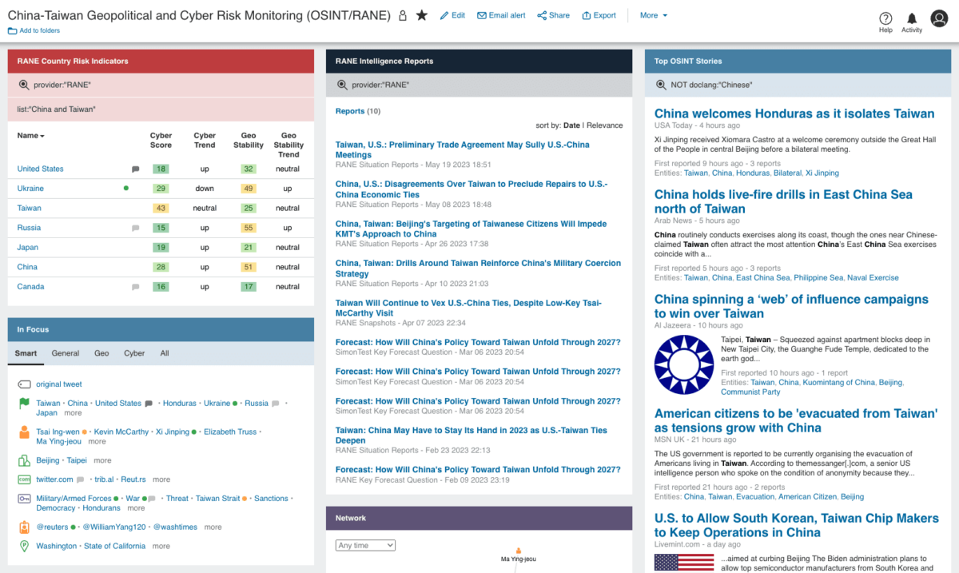Click the tag icon beside original tweet
This screenshot has height=573, width=959.
click(24, 384)
